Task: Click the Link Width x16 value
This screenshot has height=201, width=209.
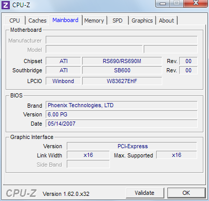Action: coord(88,155)
